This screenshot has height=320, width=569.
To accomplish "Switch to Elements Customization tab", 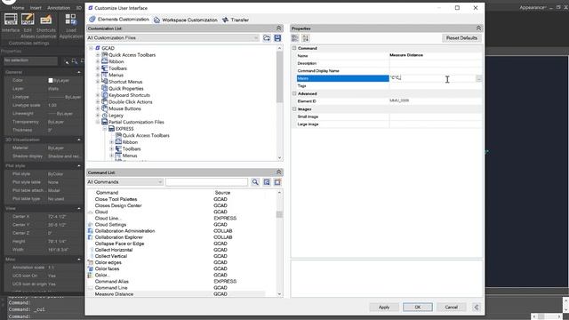I will tap(118, 20).
